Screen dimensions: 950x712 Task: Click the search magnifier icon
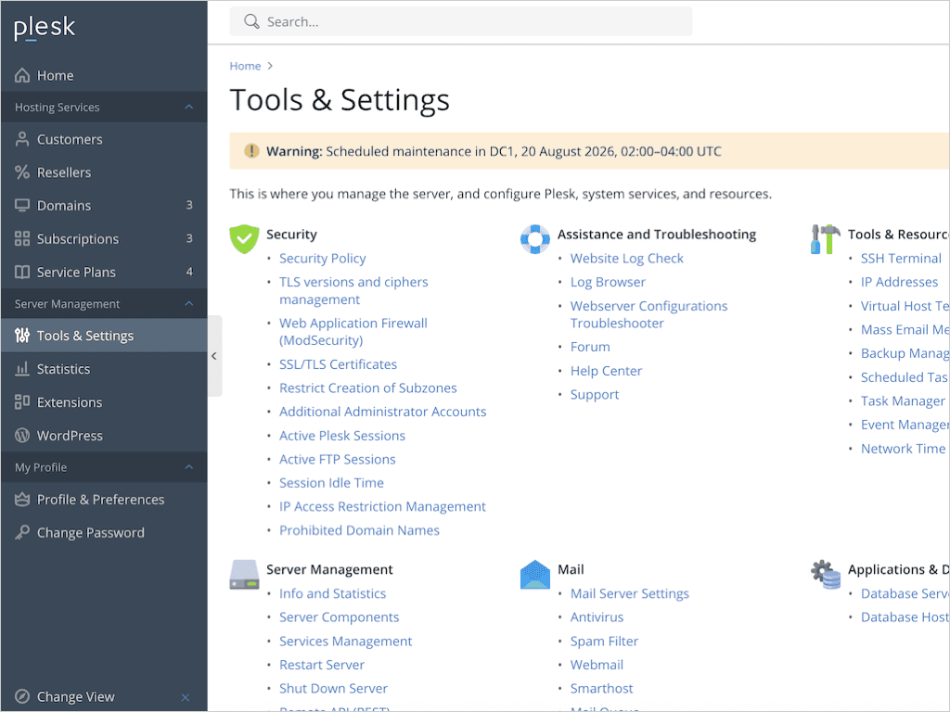(x=250, y=22)
